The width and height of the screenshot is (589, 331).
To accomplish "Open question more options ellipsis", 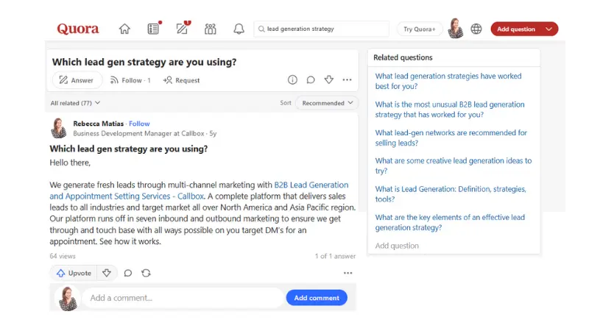I will (x=347, y=79).
